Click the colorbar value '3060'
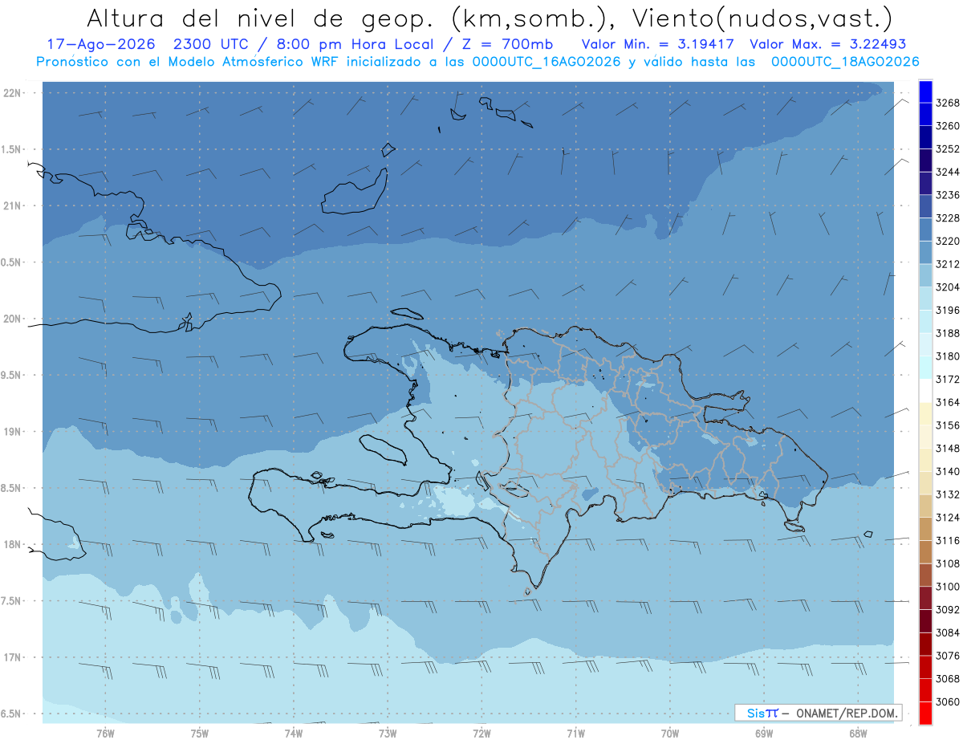The height and width of the screenshot is (744, 963). (948, 702)
